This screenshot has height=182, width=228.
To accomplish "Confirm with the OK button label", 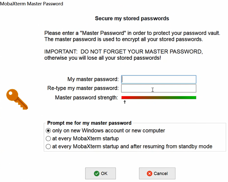I will [x=104, y=173].
